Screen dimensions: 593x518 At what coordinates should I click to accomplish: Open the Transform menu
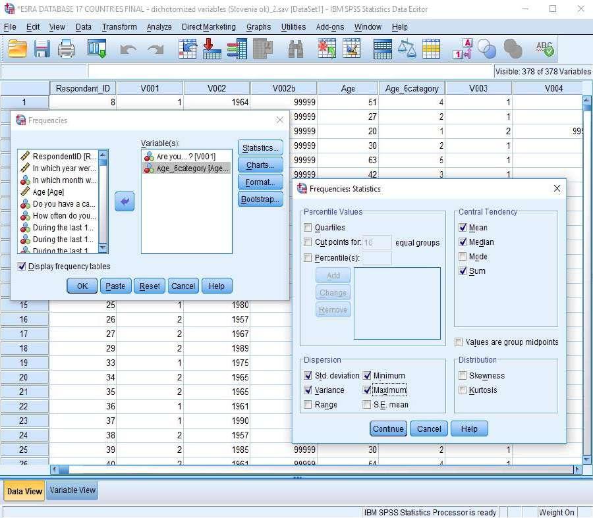119,27
